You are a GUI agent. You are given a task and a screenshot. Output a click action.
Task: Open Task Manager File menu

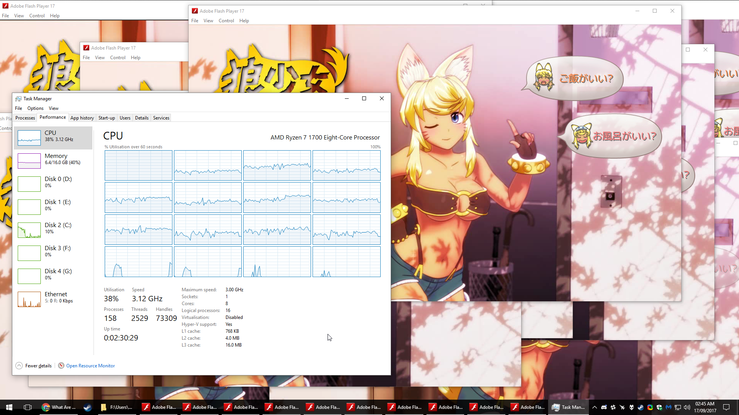[x=18, y=108]
